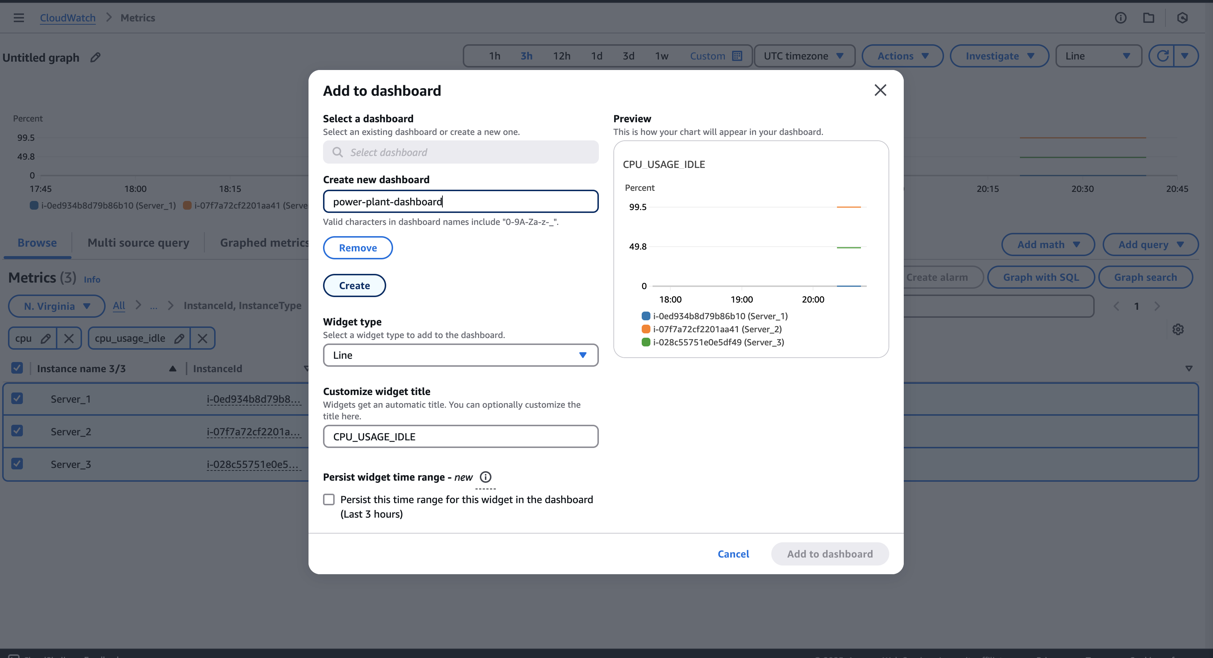Viewport: 1213px width, 658px height.
Task: Click Cancel in the dialog
Action: [x=733, y=554]
